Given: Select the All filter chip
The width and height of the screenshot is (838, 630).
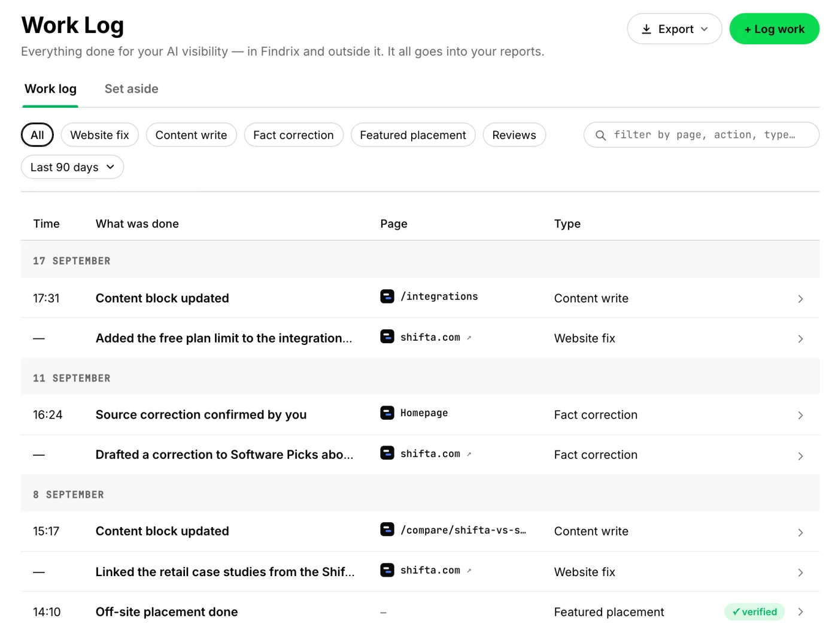Looking at the screenshot, I should (x=37, y=135).
